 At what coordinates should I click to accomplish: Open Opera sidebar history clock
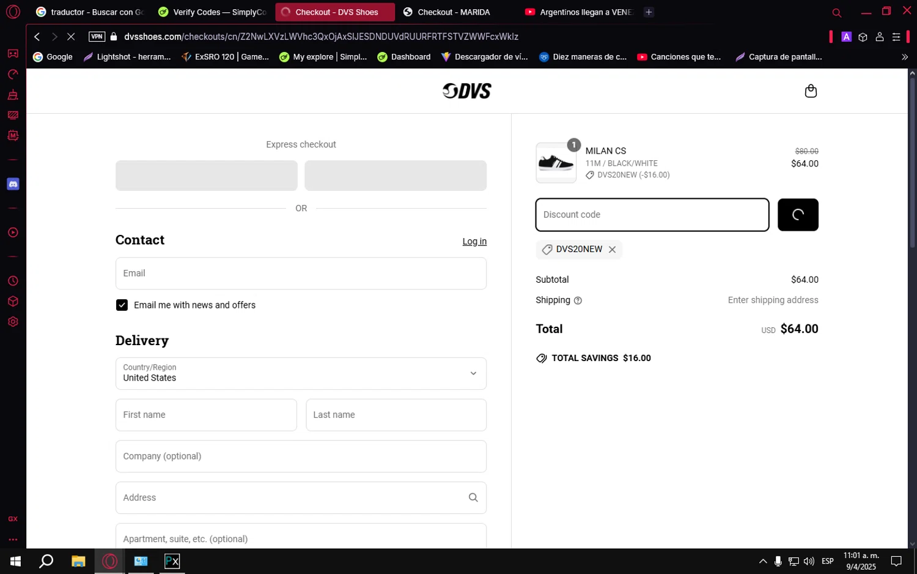(x=13, y=281)
